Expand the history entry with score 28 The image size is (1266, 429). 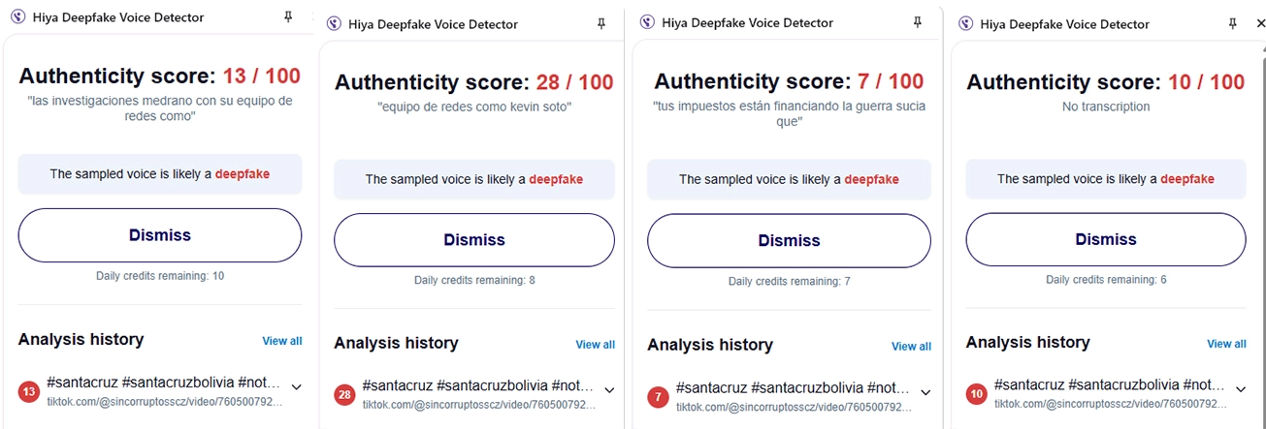tap(609, 390)
